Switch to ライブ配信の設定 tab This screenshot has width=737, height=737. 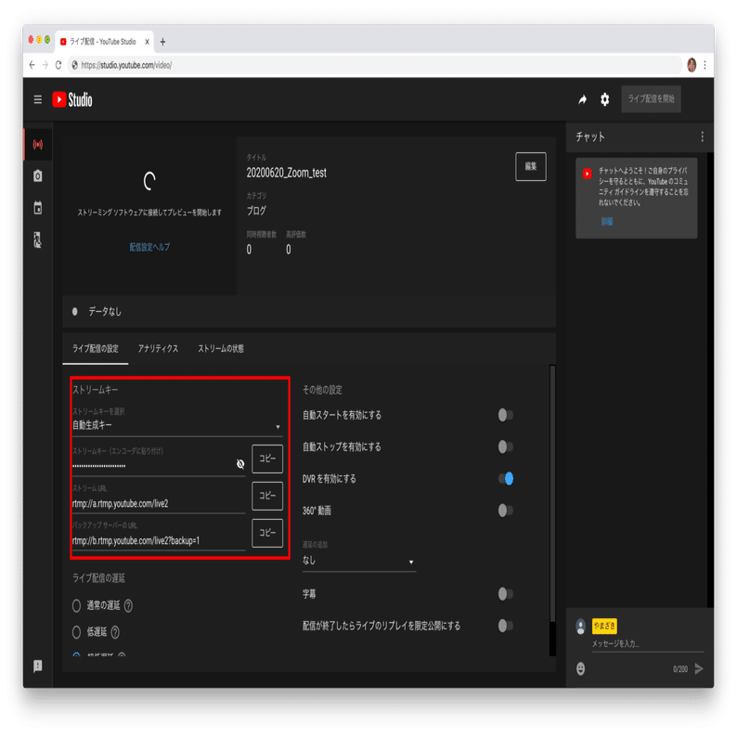click(x=96, y=349)
